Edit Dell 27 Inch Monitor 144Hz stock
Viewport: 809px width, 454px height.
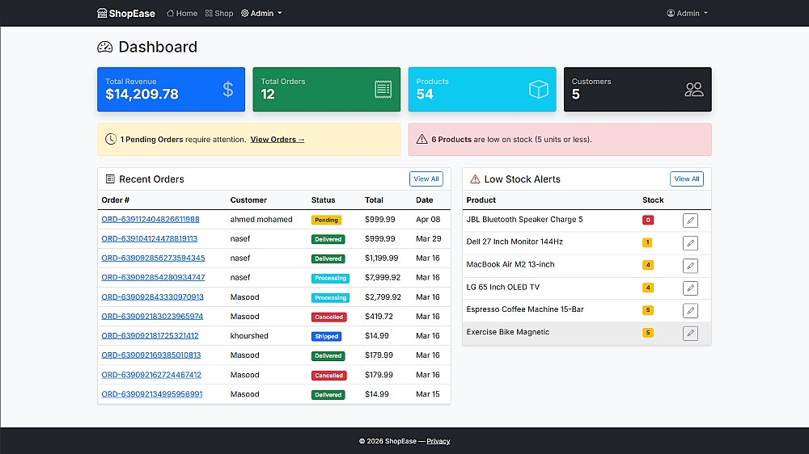coord(690,243)
